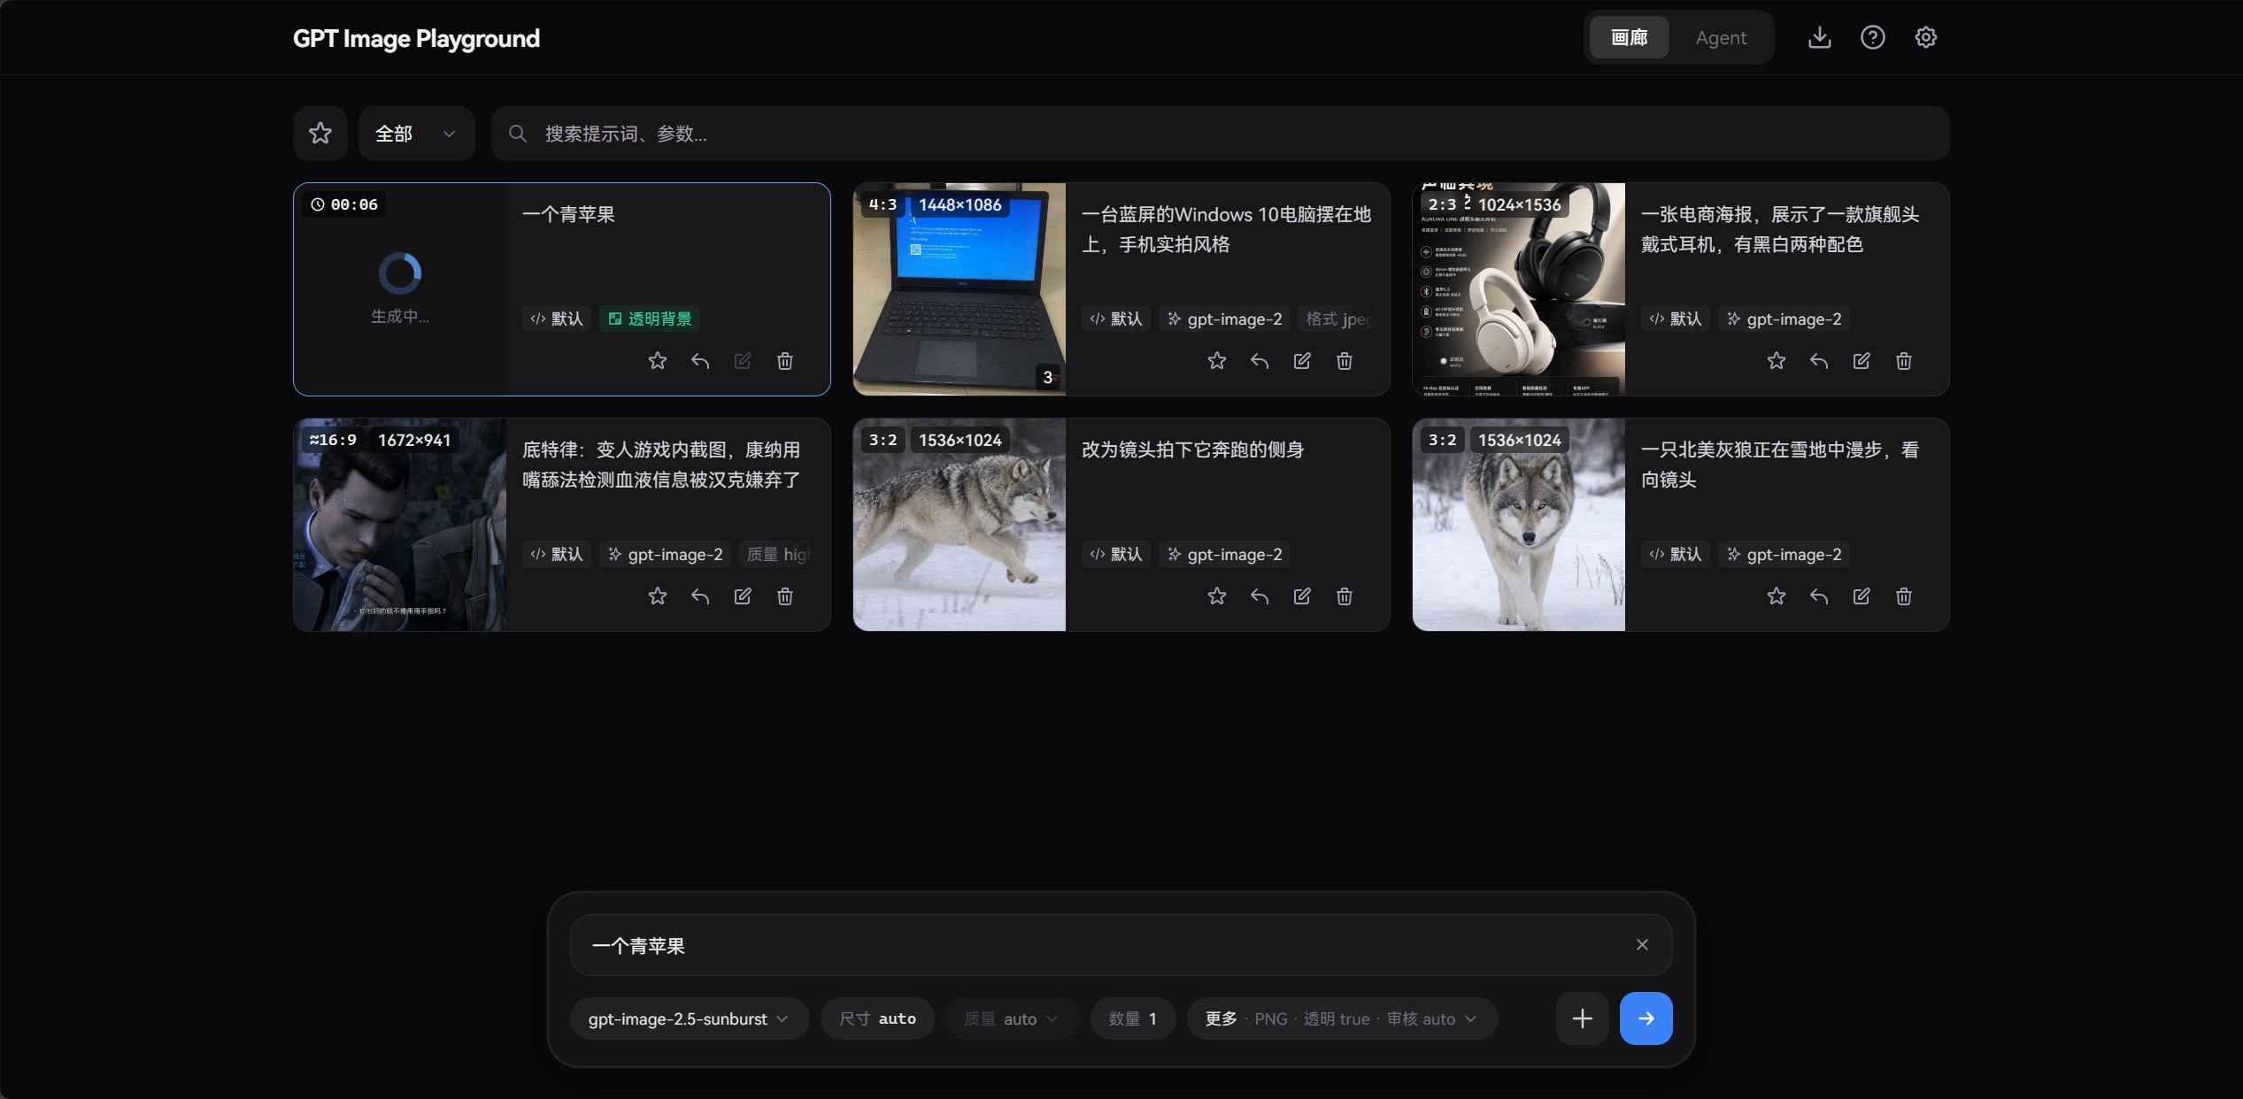Edit the headphone e-commerce poster image
The height and width of the screenshot is (1099, 2243).
[1861, 361]
